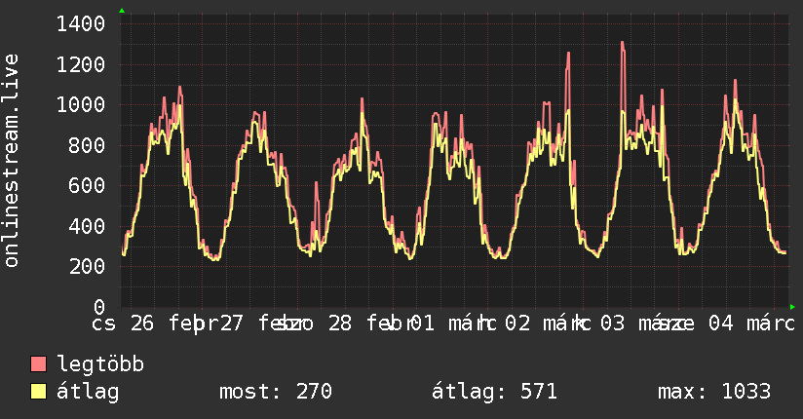
Task: Click the max: 1033 statistic
Action: pos(714,392)
